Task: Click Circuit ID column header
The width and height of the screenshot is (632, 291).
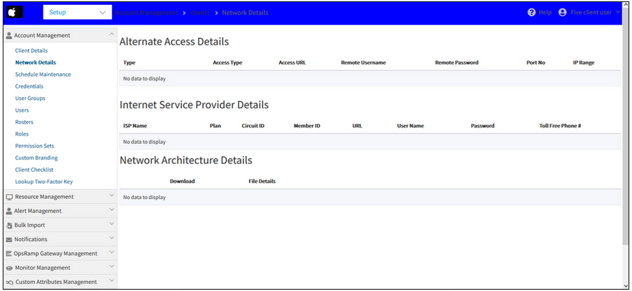Action: (x=252, y=126)
